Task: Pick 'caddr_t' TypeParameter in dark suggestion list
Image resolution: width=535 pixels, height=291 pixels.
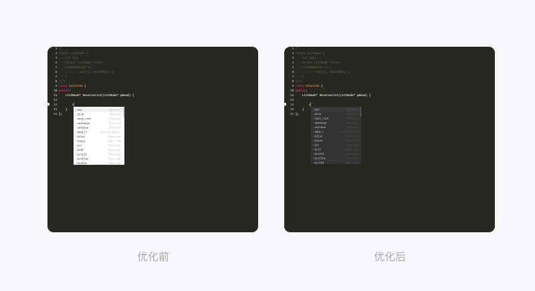Action: [x=336, y=131]
